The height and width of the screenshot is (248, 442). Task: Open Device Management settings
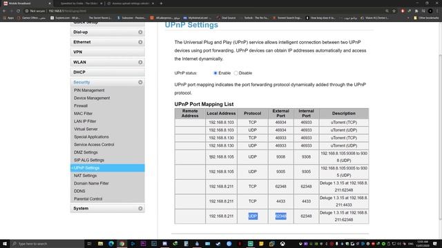click(92, 98)
